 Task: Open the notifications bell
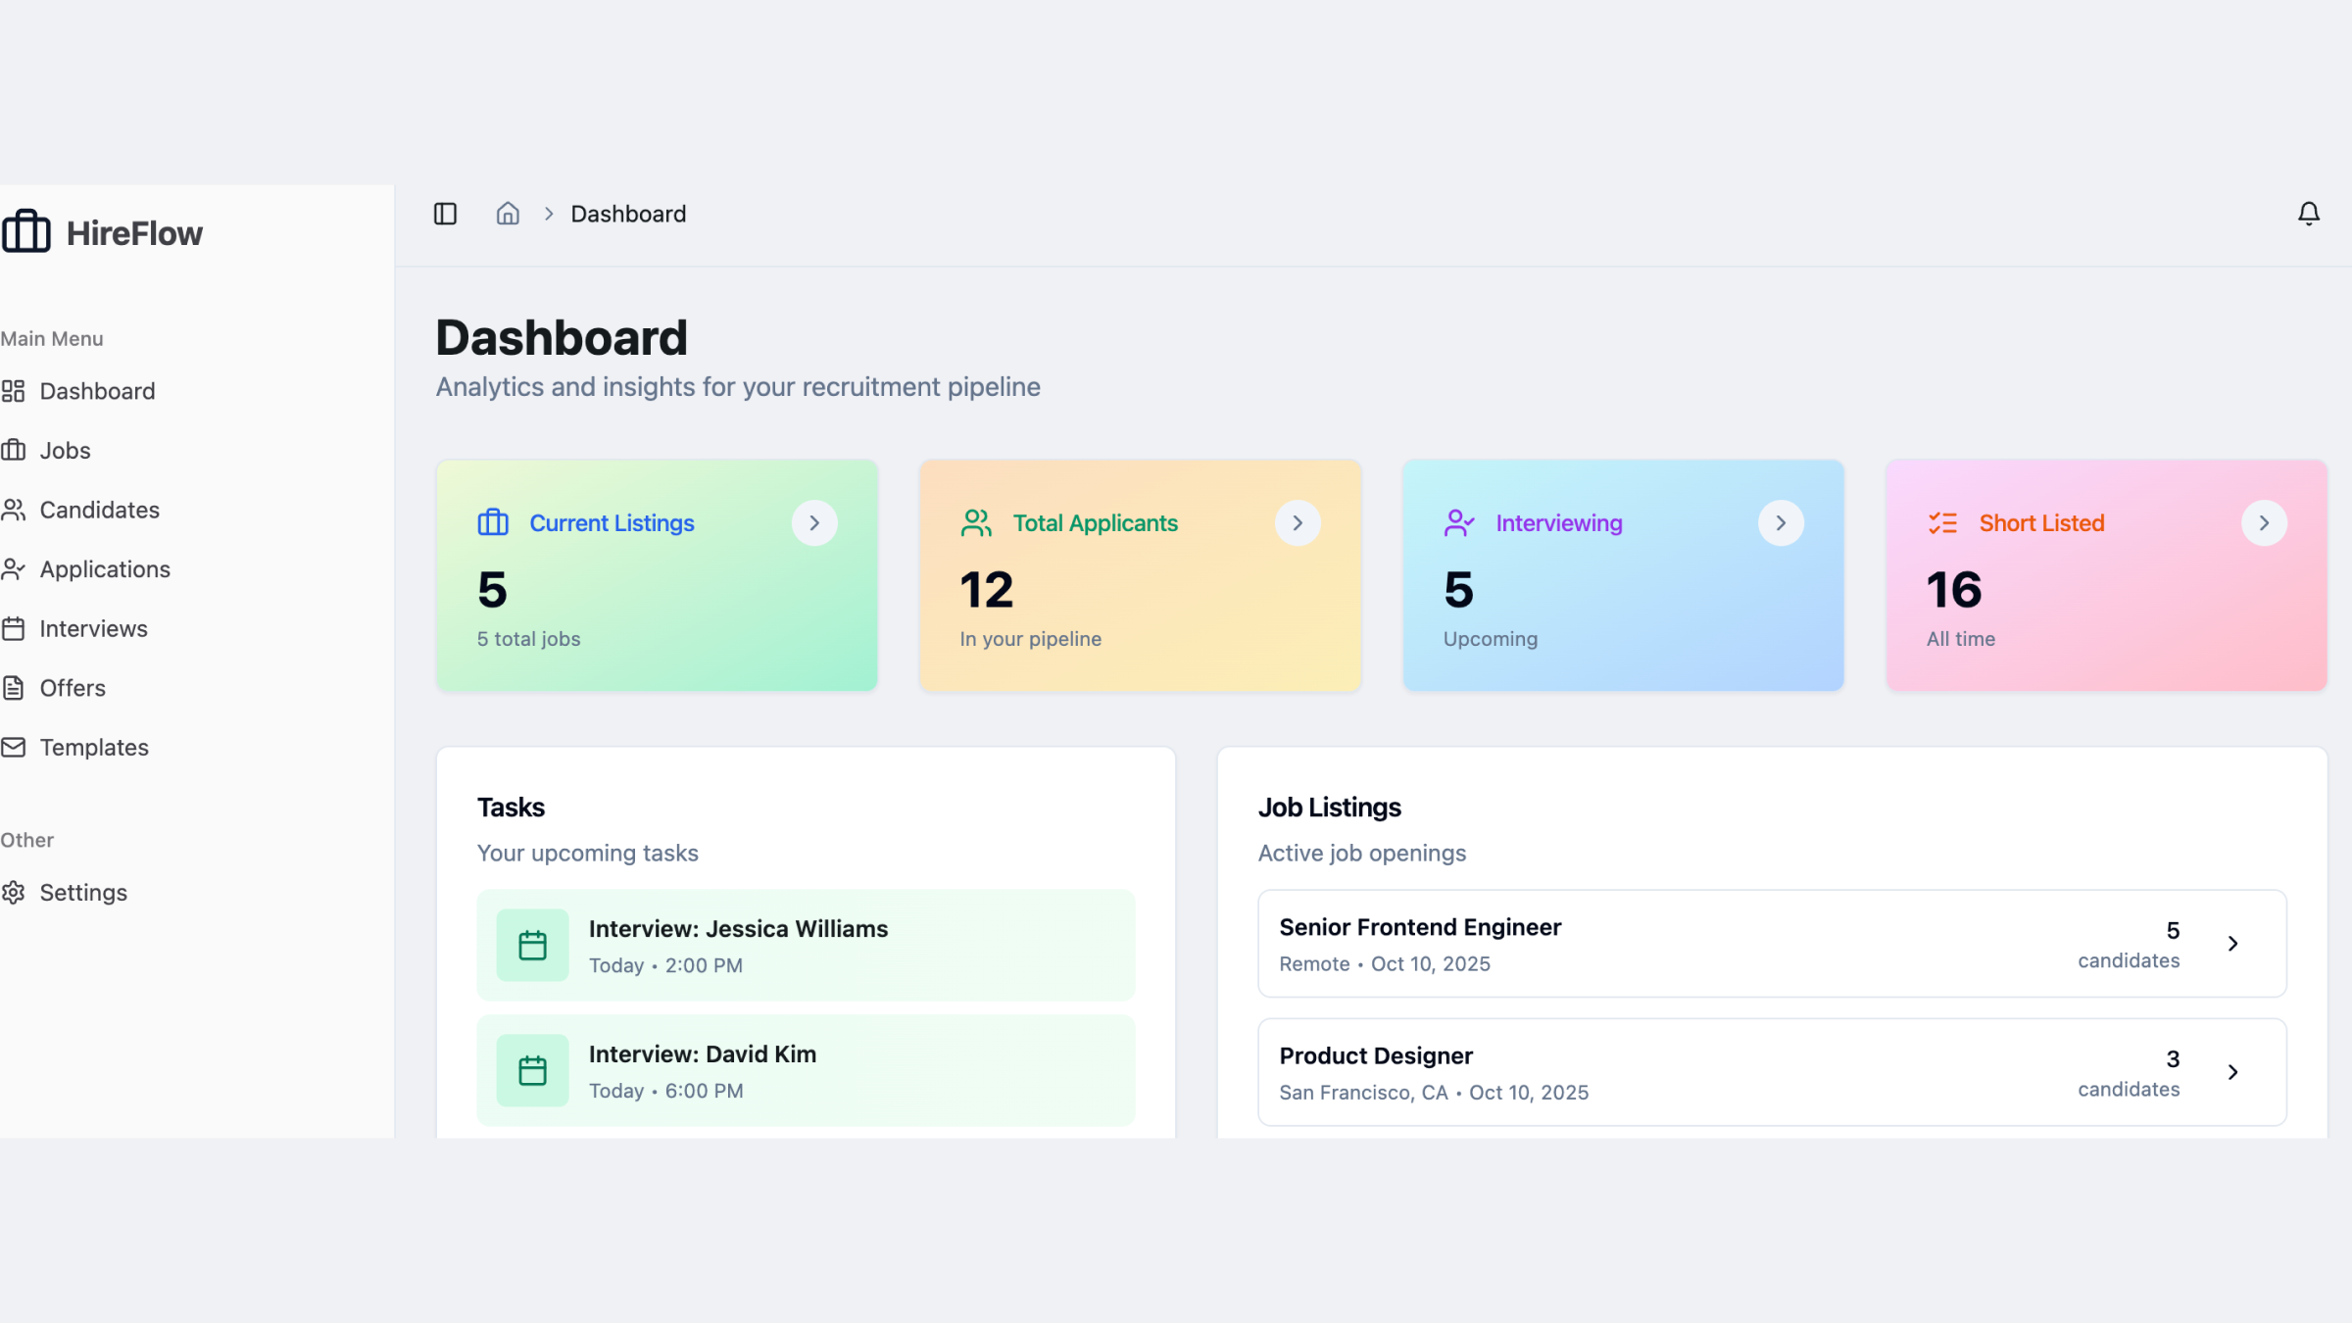(2308, 214)
